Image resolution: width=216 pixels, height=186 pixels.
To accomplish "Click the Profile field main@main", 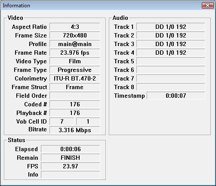I will (75, 44).
